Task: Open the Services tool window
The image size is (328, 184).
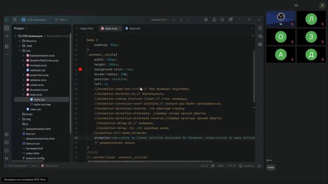Action: tap(7, 134)
